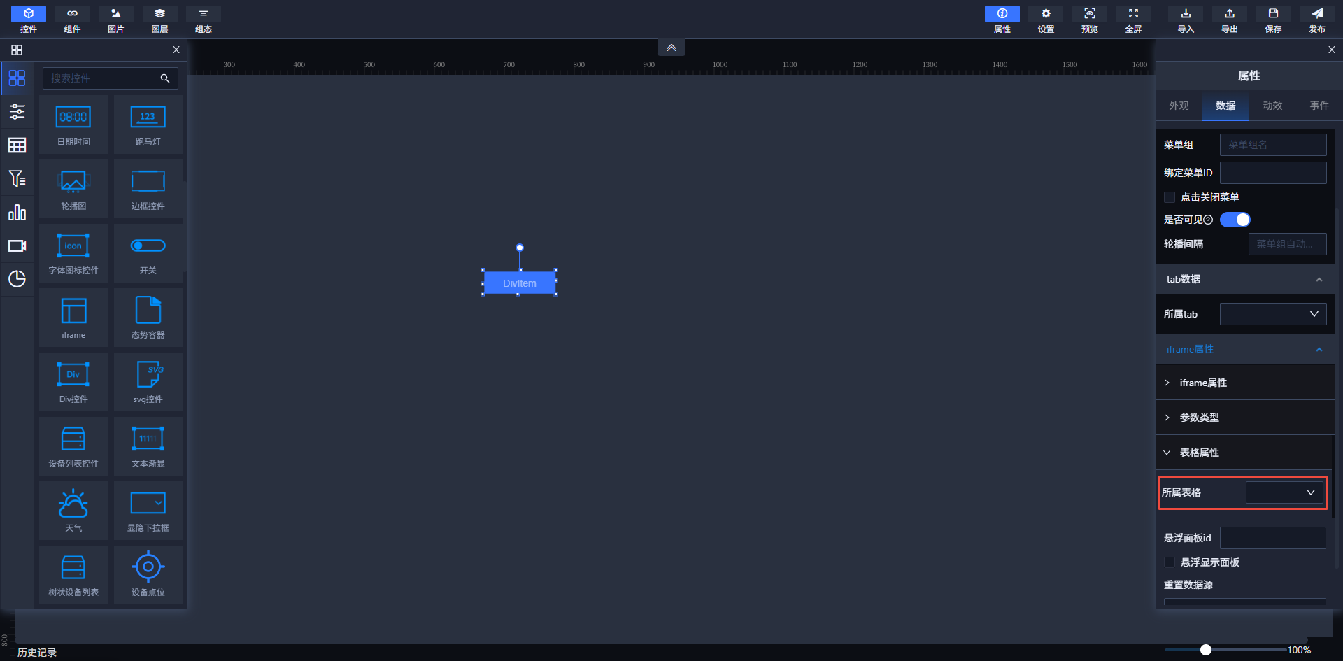This screenshot has width=1343, height=661.
Task: Select the video camera category icon
Action: [x=17, y=246]
